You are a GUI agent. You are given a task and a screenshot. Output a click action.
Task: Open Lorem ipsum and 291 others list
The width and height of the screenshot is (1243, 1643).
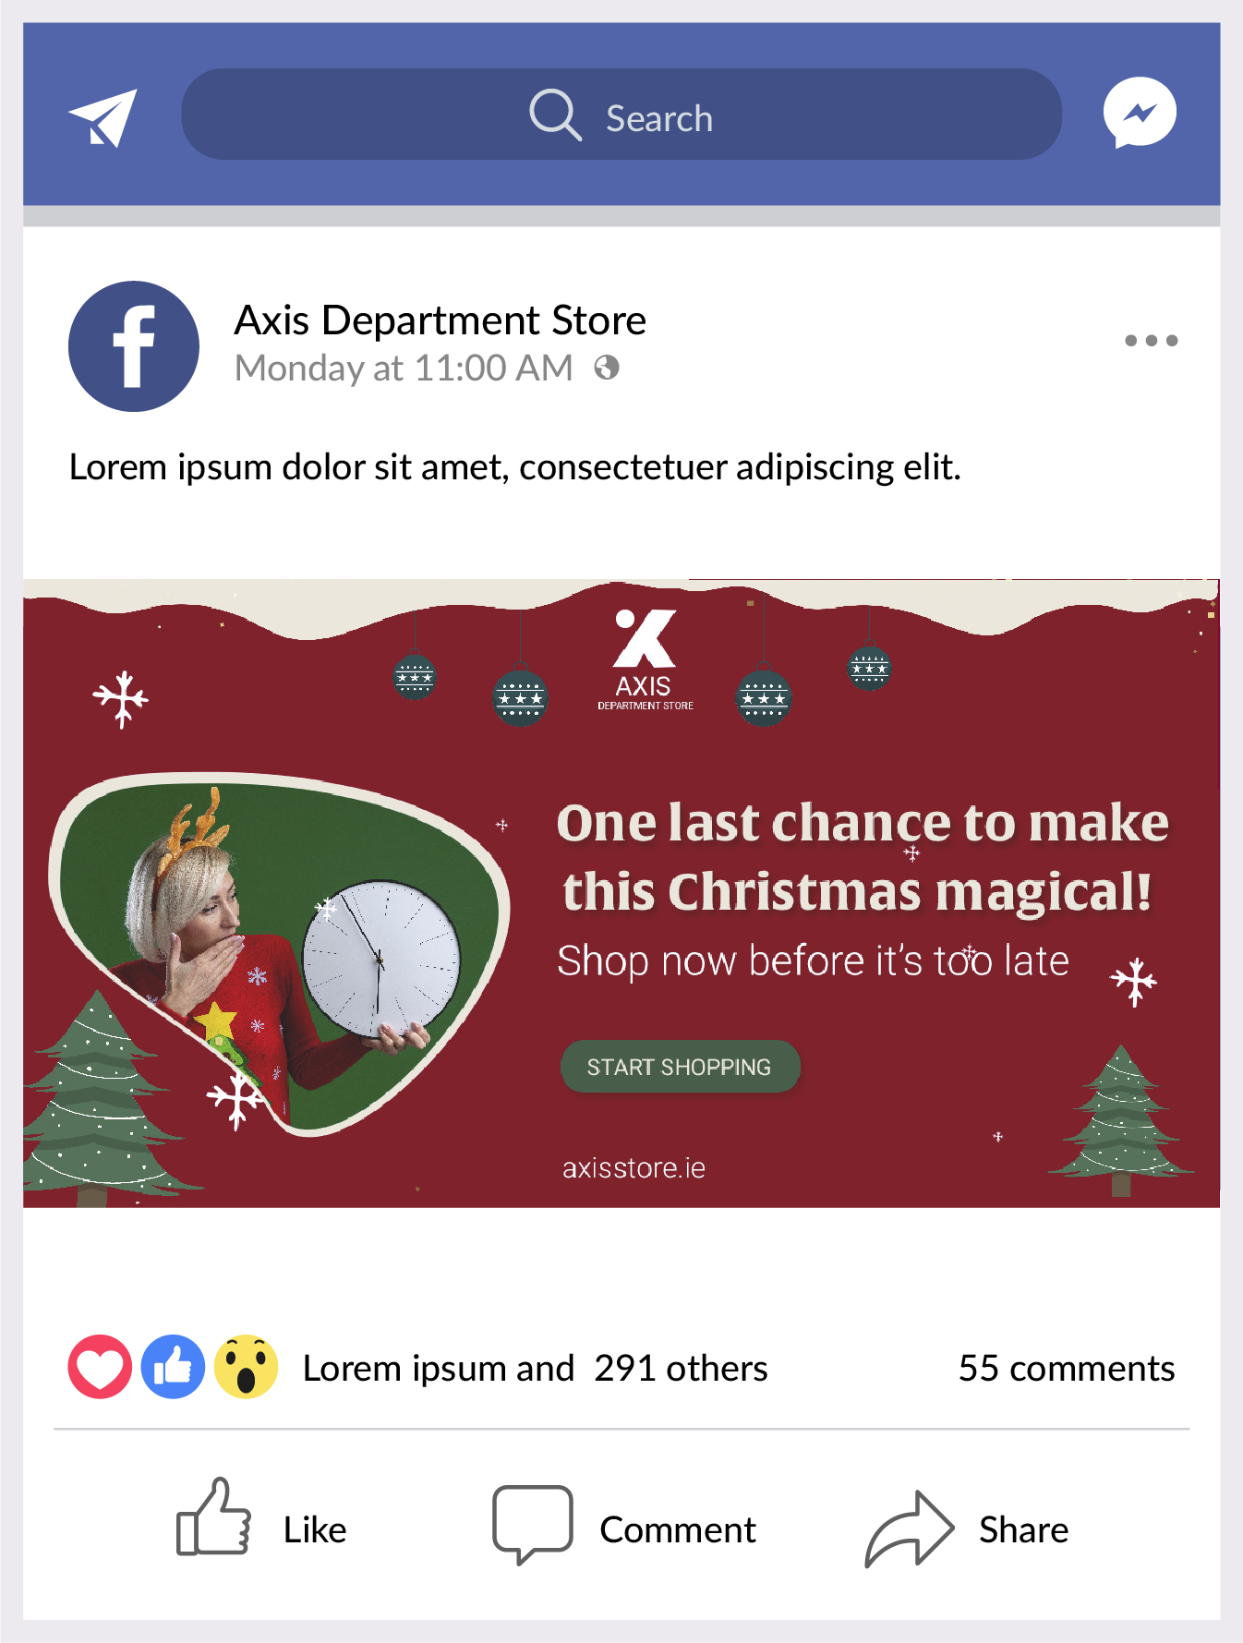[535, 1368]
